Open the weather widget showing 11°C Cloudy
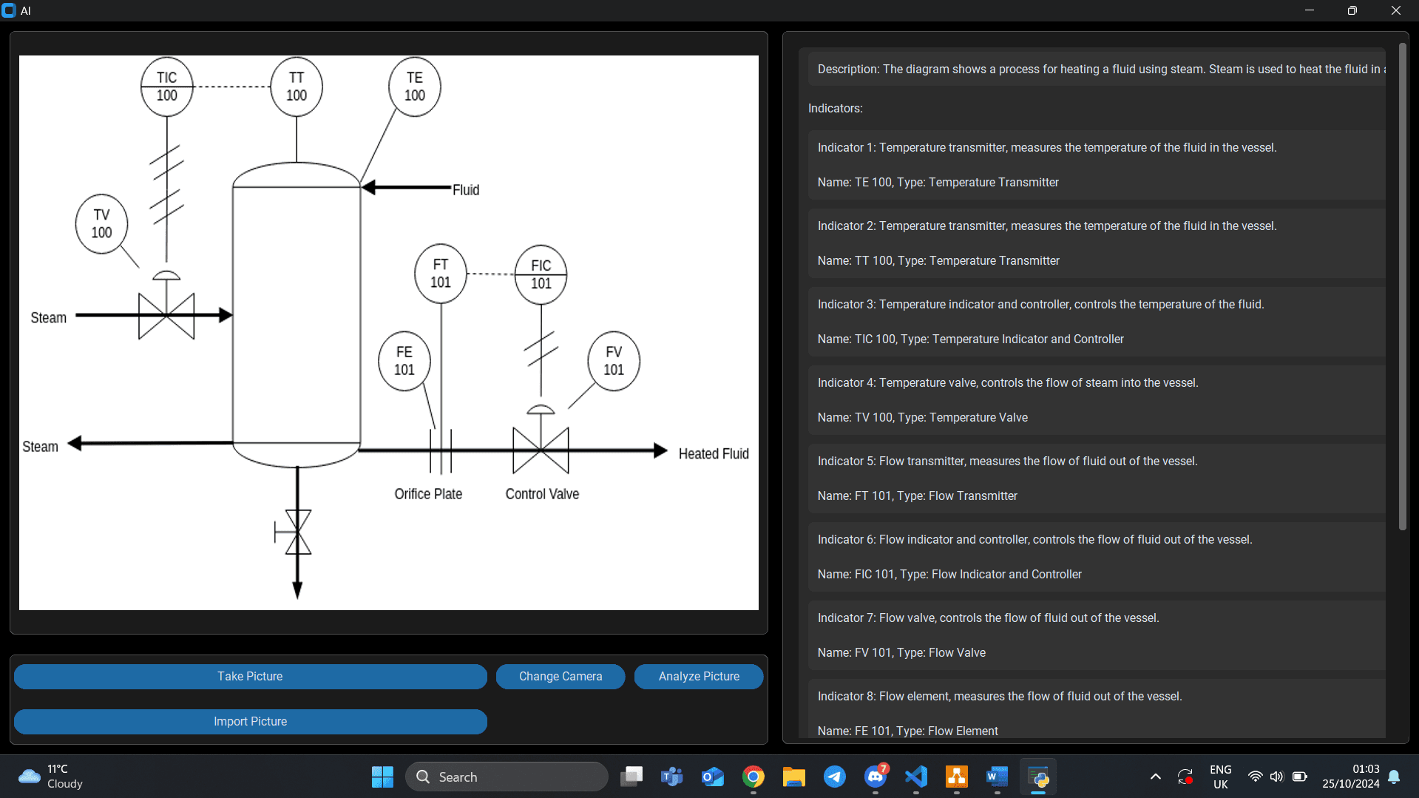 [50, 777]
